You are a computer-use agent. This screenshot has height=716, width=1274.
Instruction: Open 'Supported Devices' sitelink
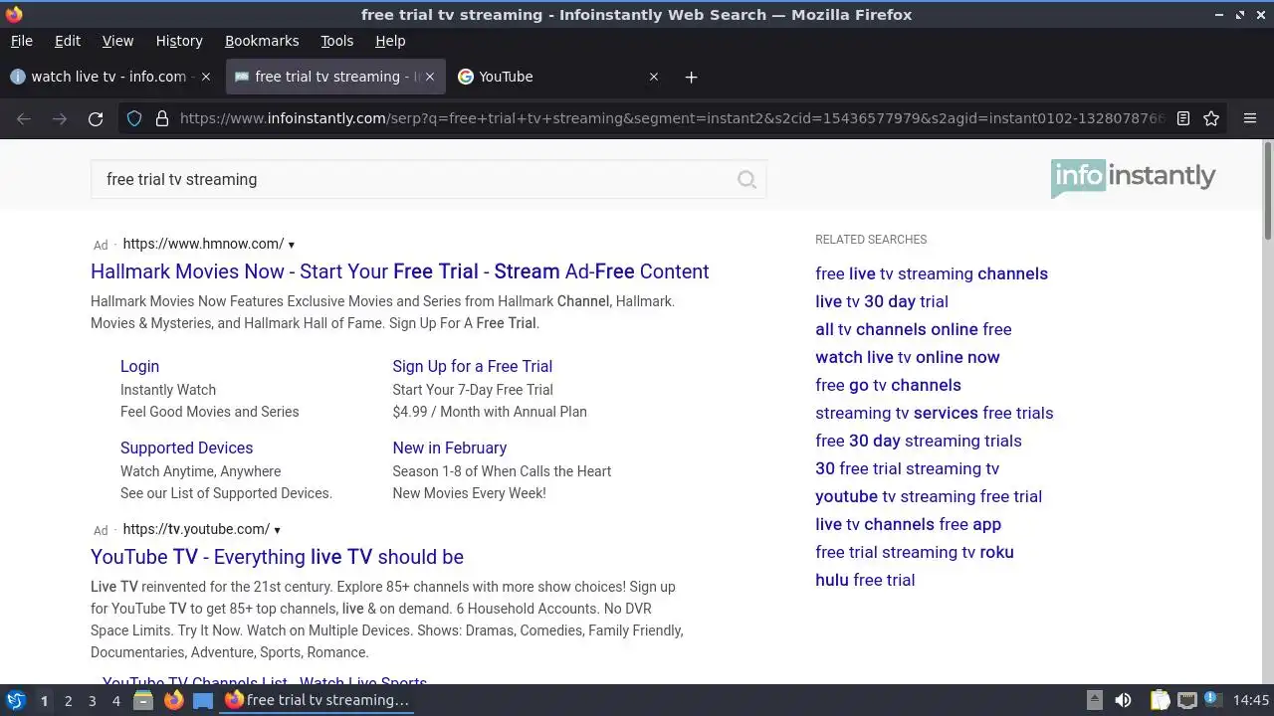pos(186,447)
